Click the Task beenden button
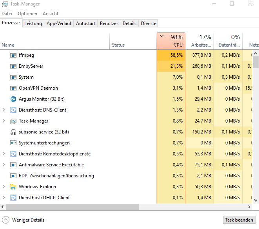259x229 pixels. (x=239, y=220)
